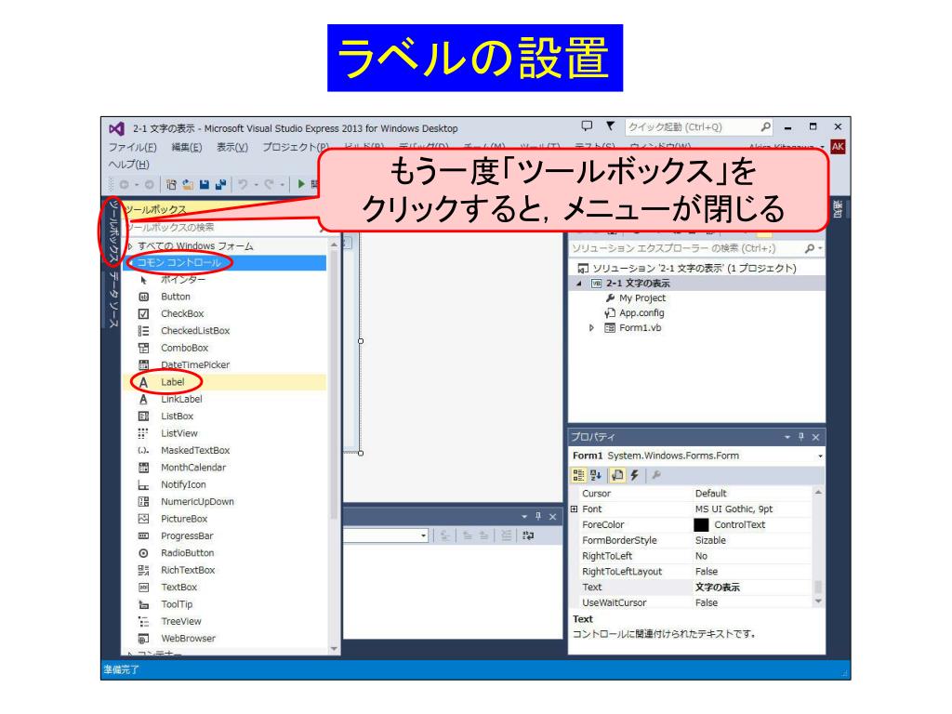
Task: Select the MonthCalendar icon in toolbox
Action: (x=144, y=468)
